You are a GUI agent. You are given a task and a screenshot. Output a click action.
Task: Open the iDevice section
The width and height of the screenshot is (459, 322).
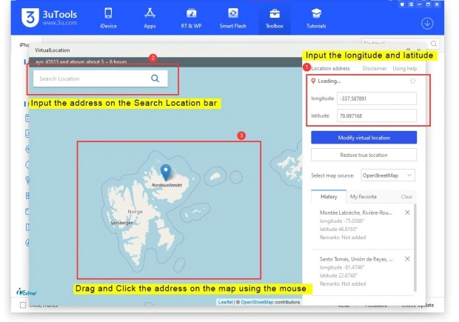point(108,19)
